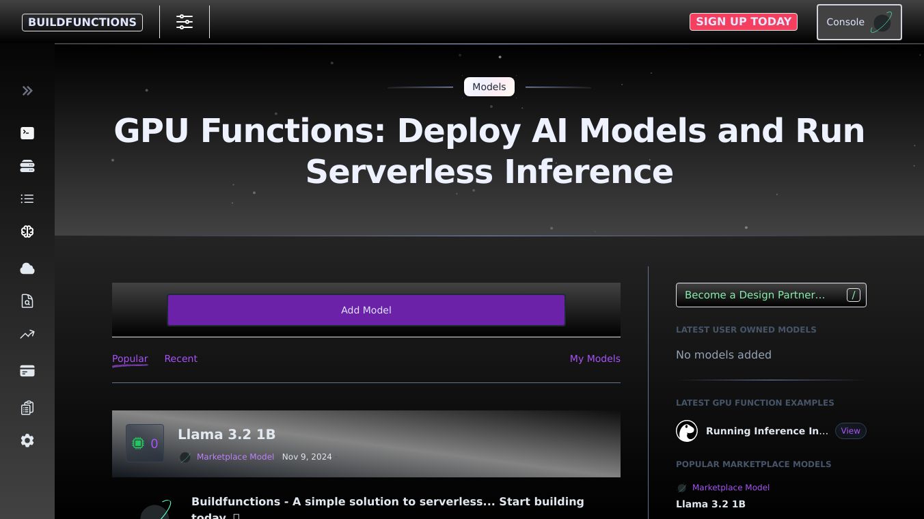Image resolution: width=924 pixels, height=519 pixels.
Task: Expand the sidebar with the double chevron
Action: 27,91
